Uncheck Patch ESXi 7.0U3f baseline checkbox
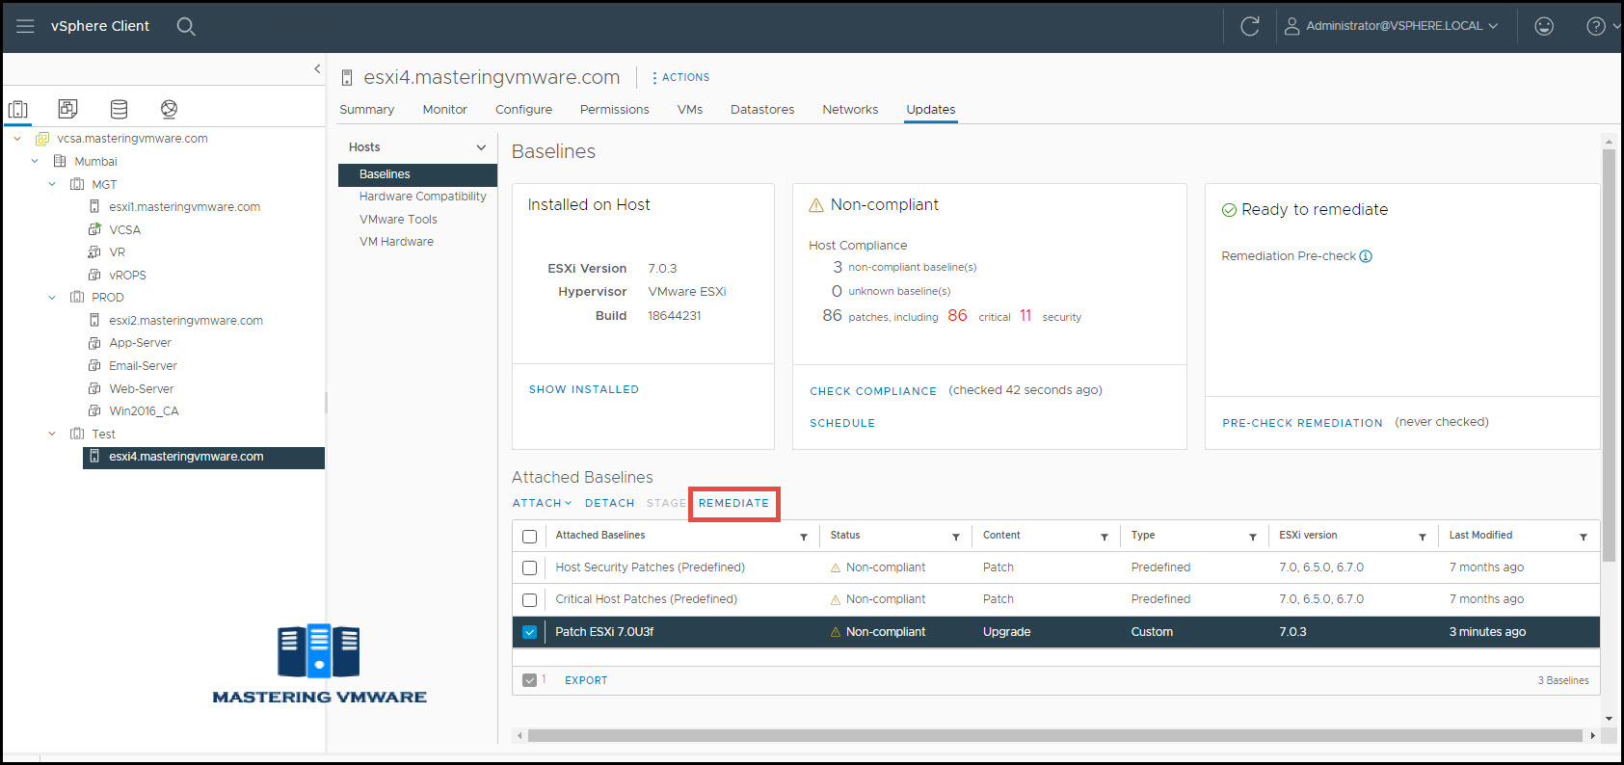The height and width of the screenshot is (765, 1624). pyautogui.click(x=529, y=633)
